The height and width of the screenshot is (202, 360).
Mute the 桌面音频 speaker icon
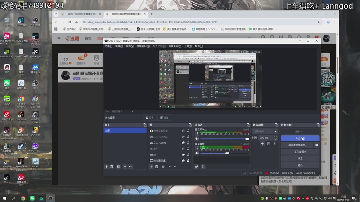click(197, 153)
